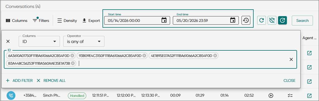Open the Operator dropdown showing is any of
The width and height of the screenshot is (319, 101).
click(84, 41)
